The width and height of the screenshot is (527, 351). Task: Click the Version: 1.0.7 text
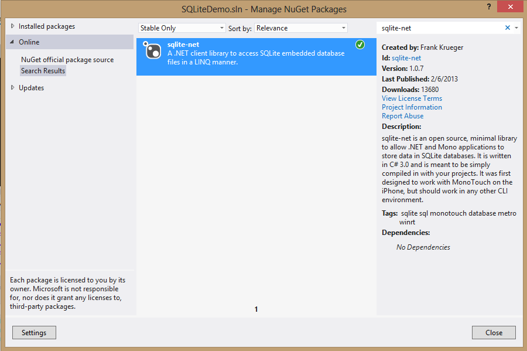click(402, 68)
